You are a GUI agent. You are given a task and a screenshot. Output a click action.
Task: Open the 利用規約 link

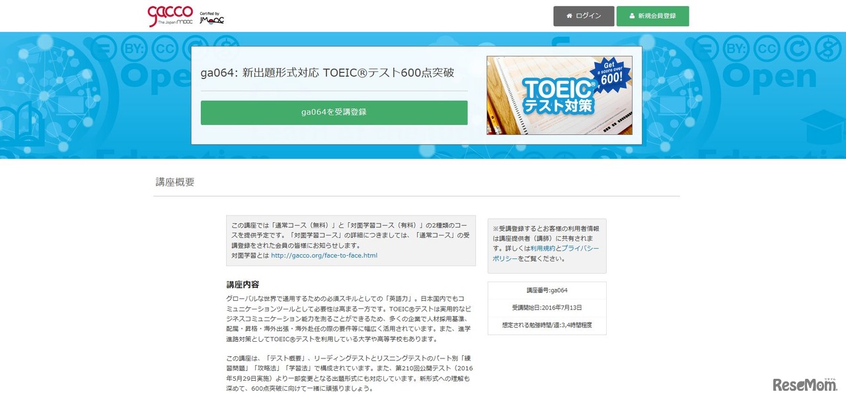click(x=543, y=248)
